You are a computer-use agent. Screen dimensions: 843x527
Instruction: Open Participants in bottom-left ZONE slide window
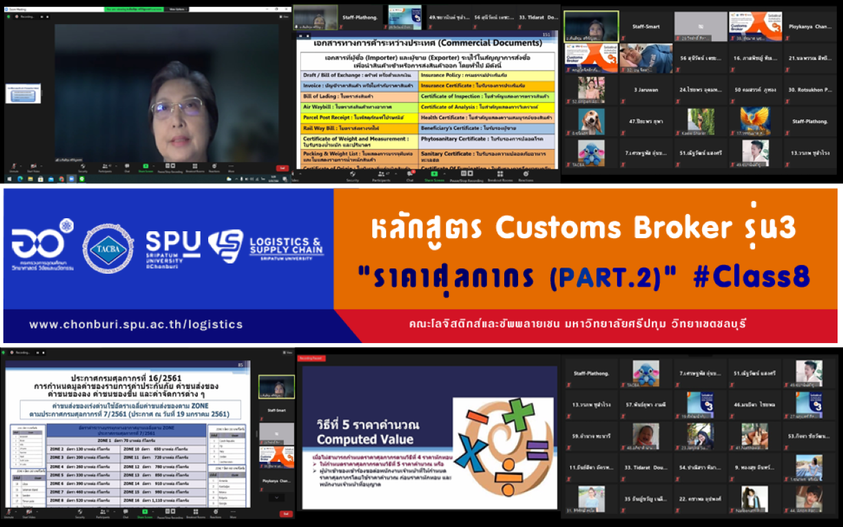click(x=103, y=512)
